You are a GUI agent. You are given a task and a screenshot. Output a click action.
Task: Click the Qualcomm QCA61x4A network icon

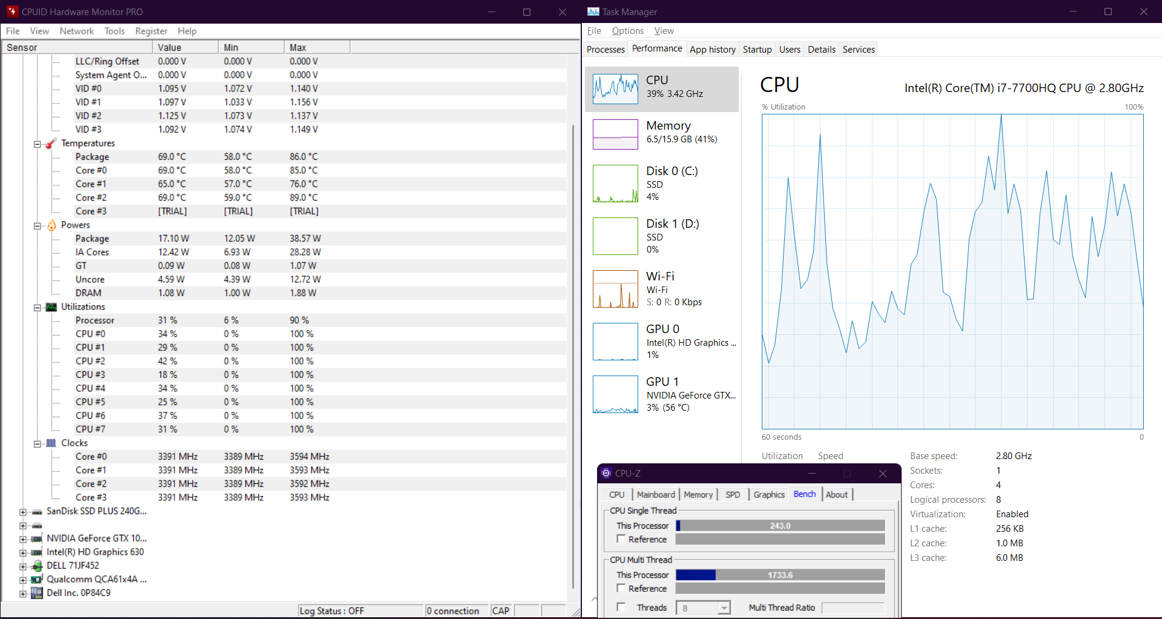[37, 580]
